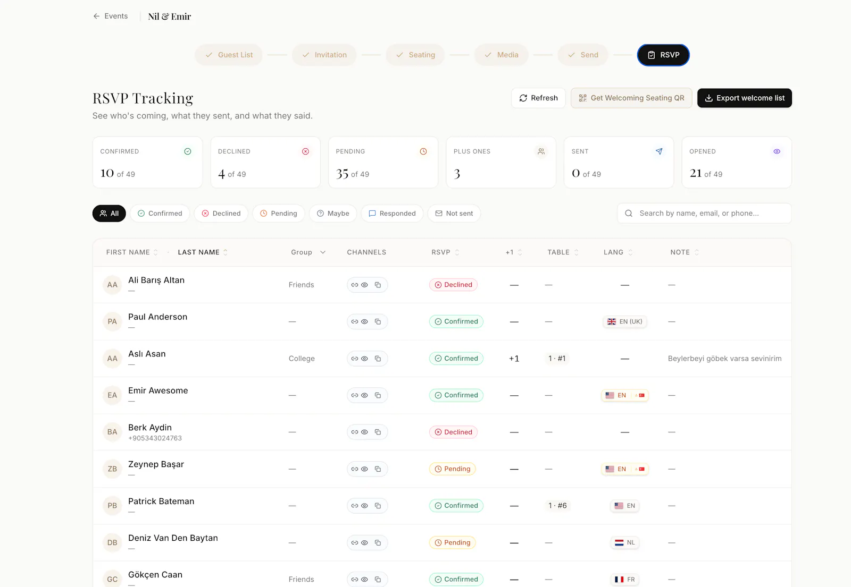Select the RSVP step
Screen dimensions: 851x587
click(x=663, y=55)
